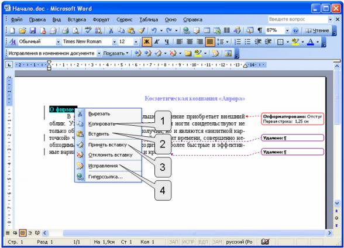Toggle numbered list formatting
344x248 pixels.
238,42
